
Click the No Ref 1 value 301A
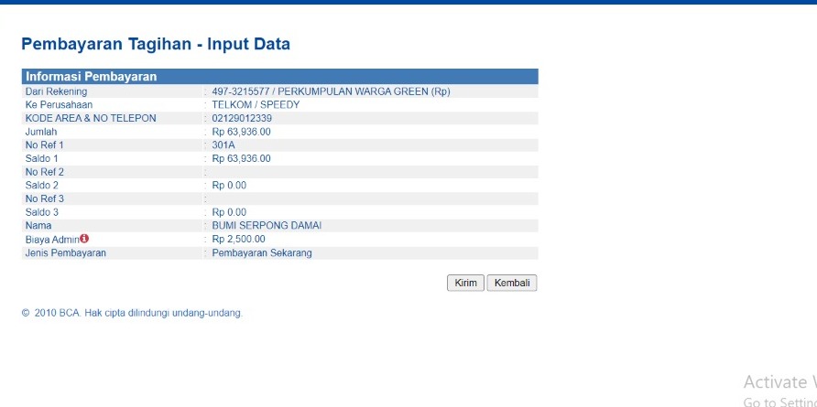223,145
